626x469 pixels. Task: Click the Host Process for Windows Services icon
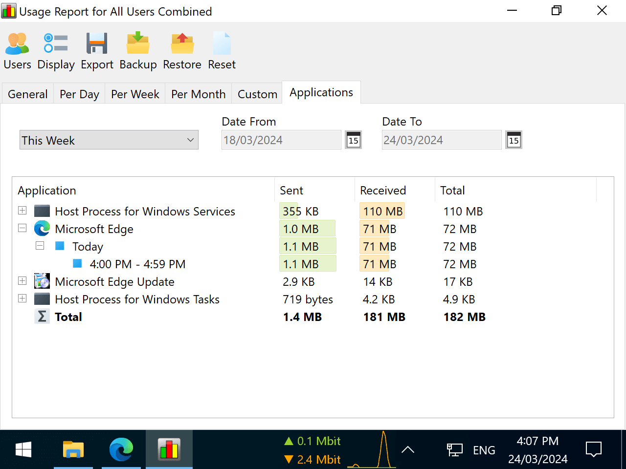[42, 211]
